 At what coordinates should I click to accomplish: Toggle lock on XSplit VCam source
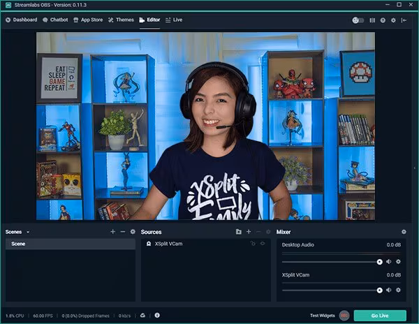point(253,243)
